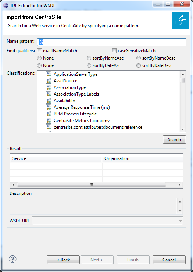Click the Result table horizontal scrollbar thumb

coord(92,185)
